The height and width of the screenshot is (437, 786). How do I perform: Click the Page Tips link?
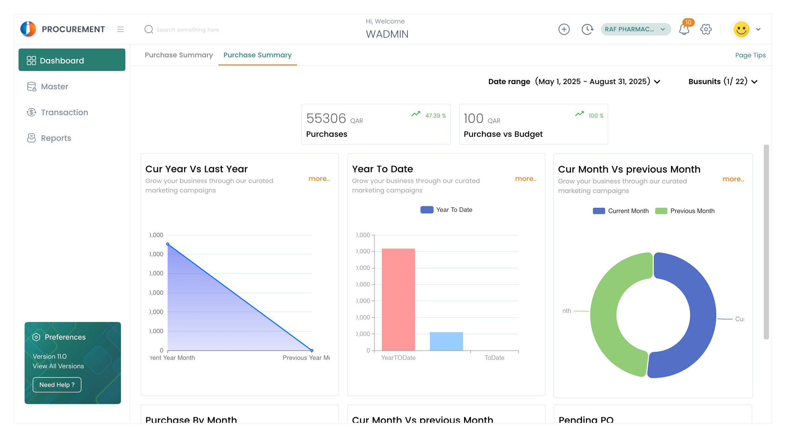pyautogui.click(x=750, y=55)
